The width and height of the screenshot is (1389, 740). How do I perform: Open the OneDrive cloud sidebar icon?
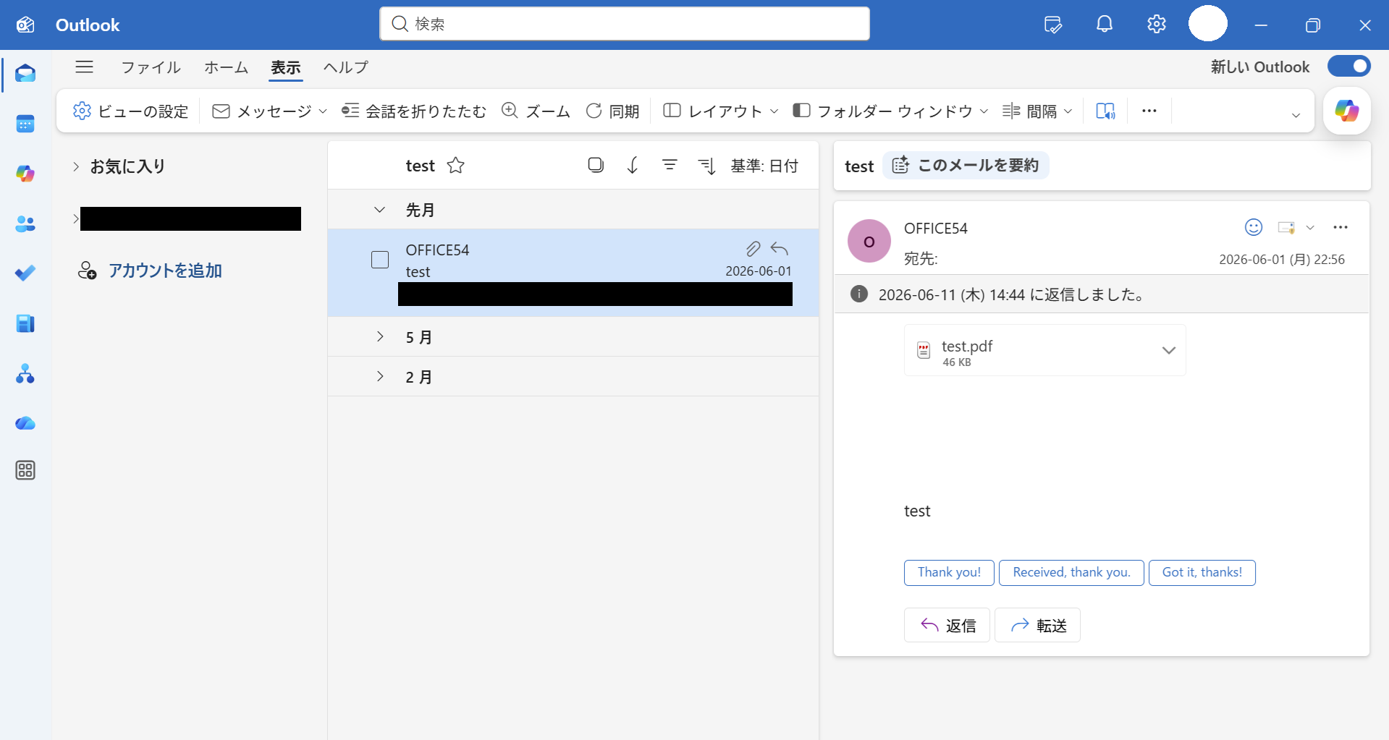click(25, 423)
